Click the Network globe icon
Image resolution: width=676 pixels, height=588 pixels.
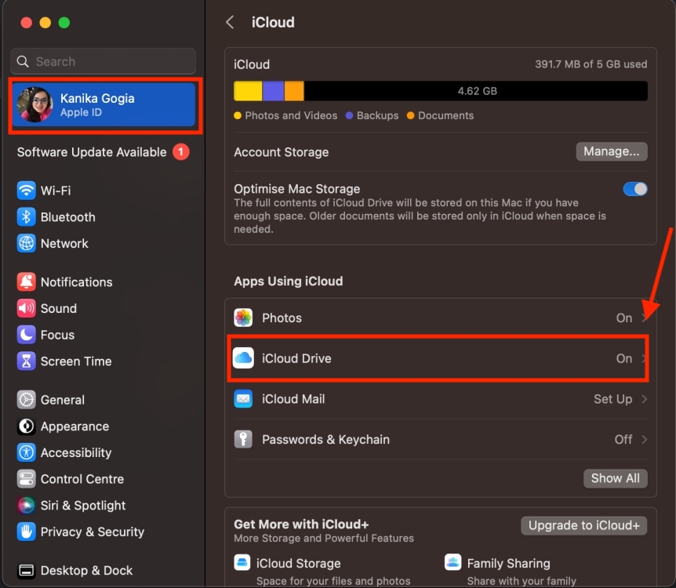24,243
